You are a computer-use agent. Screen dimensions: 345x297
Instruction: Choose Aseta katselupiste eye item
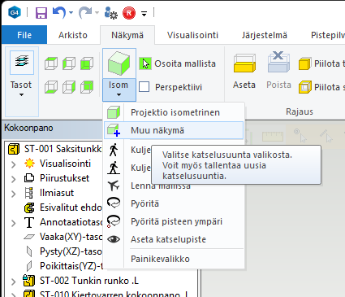pos(174,239)
